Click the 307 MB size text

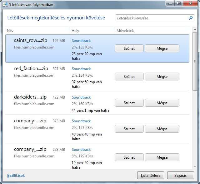(x=59, y=69)
